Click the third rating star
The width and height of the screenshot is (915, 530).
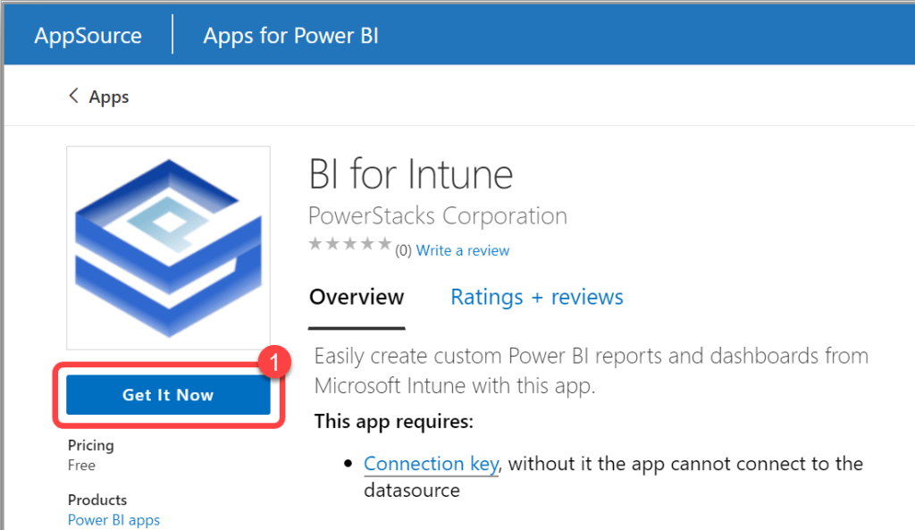(349, 244)
